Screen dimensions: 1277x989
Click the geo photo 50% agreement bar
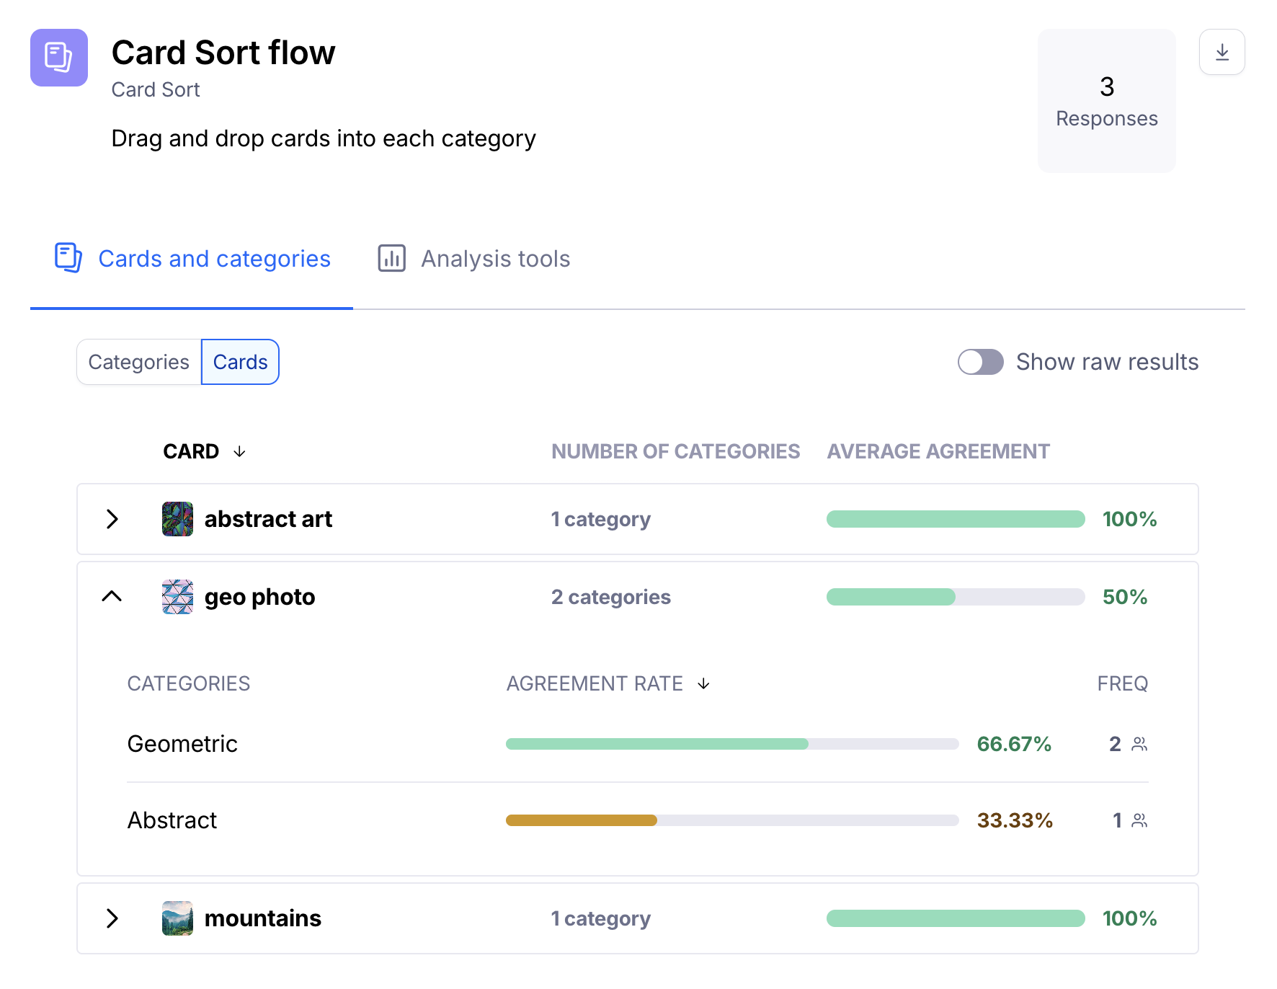click(955, 597)
